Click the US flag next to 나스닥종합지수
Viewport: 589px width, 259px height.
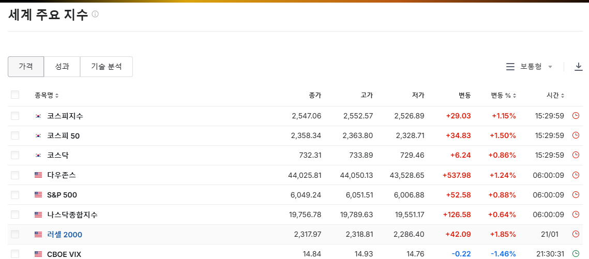click(x=38, y=215)
